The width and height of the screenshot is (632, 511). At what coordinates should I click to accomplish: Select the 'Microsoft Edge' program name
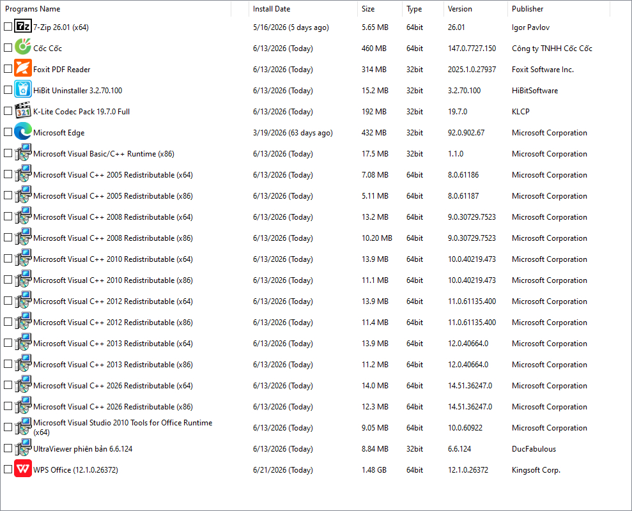[x=59, y=133]
